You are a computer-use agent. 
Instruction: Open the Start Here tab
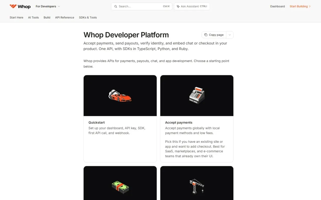(x=17, y=17)
